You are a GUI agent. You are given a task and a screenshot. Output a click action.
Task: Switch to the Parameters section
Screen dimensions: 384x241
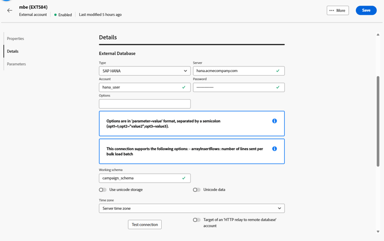(16, 64)
